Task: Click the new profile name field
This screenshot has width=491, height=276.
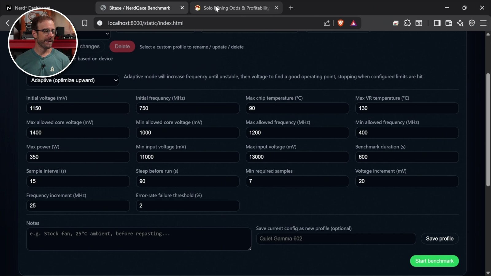Action: pos(336,239)
